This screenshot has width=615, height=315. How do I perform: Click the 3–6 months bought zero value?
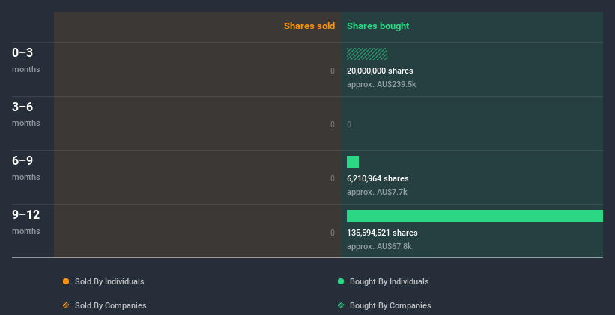349,125
